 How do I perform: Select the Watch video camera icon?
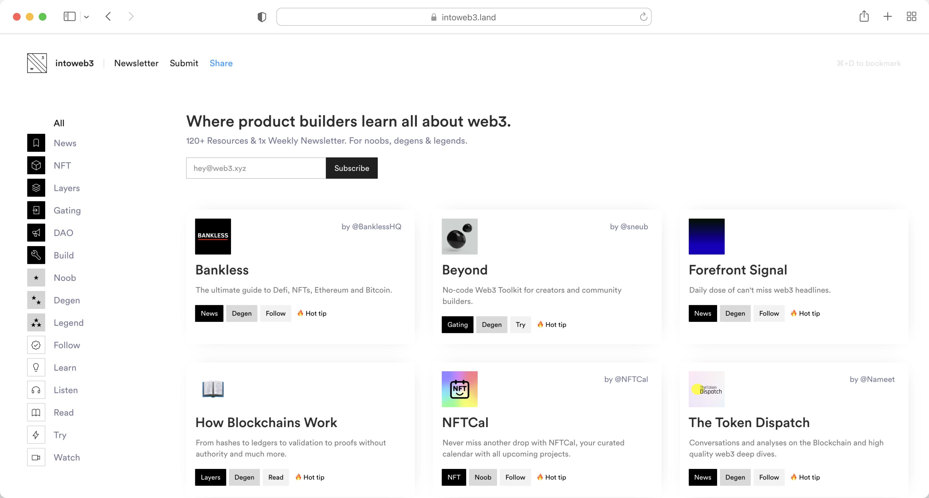36,457
